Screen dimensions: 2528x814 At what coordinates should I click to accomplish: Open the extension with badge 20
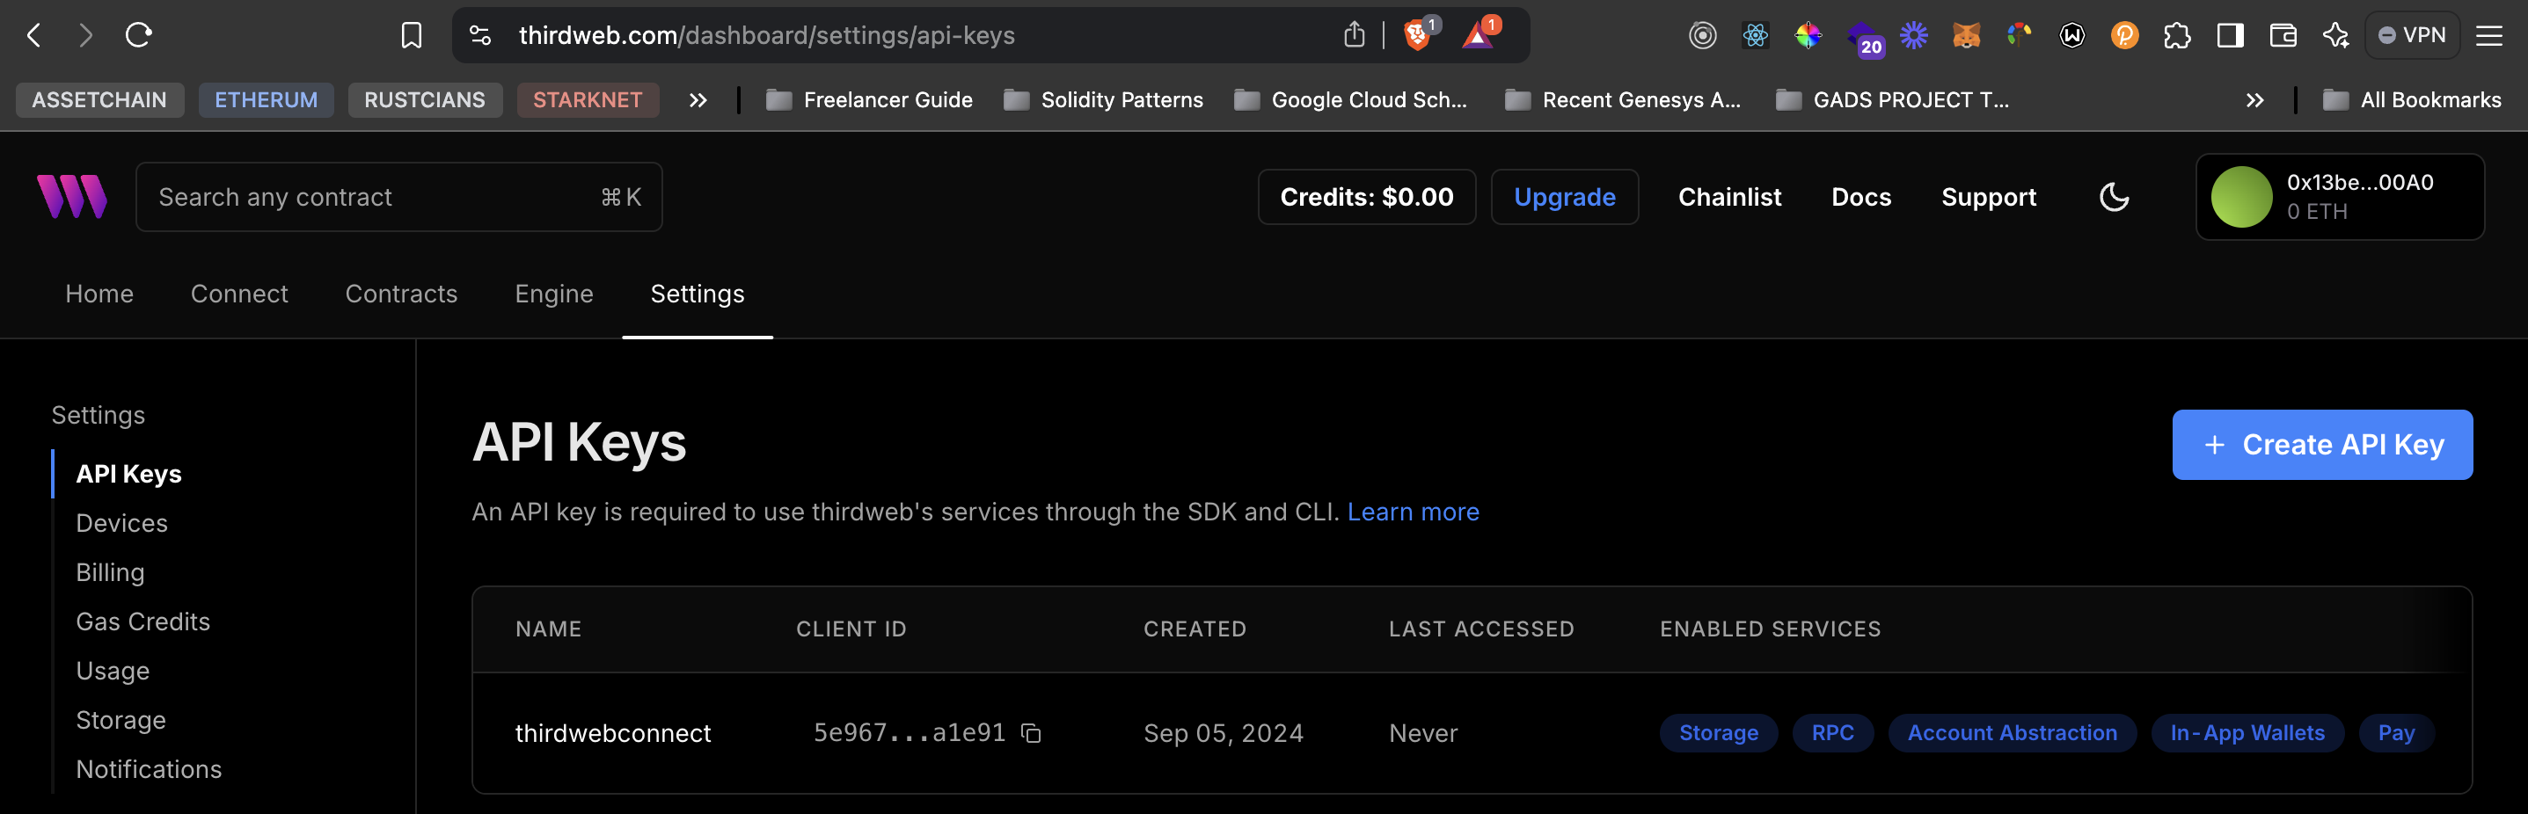pos(1863,37)
